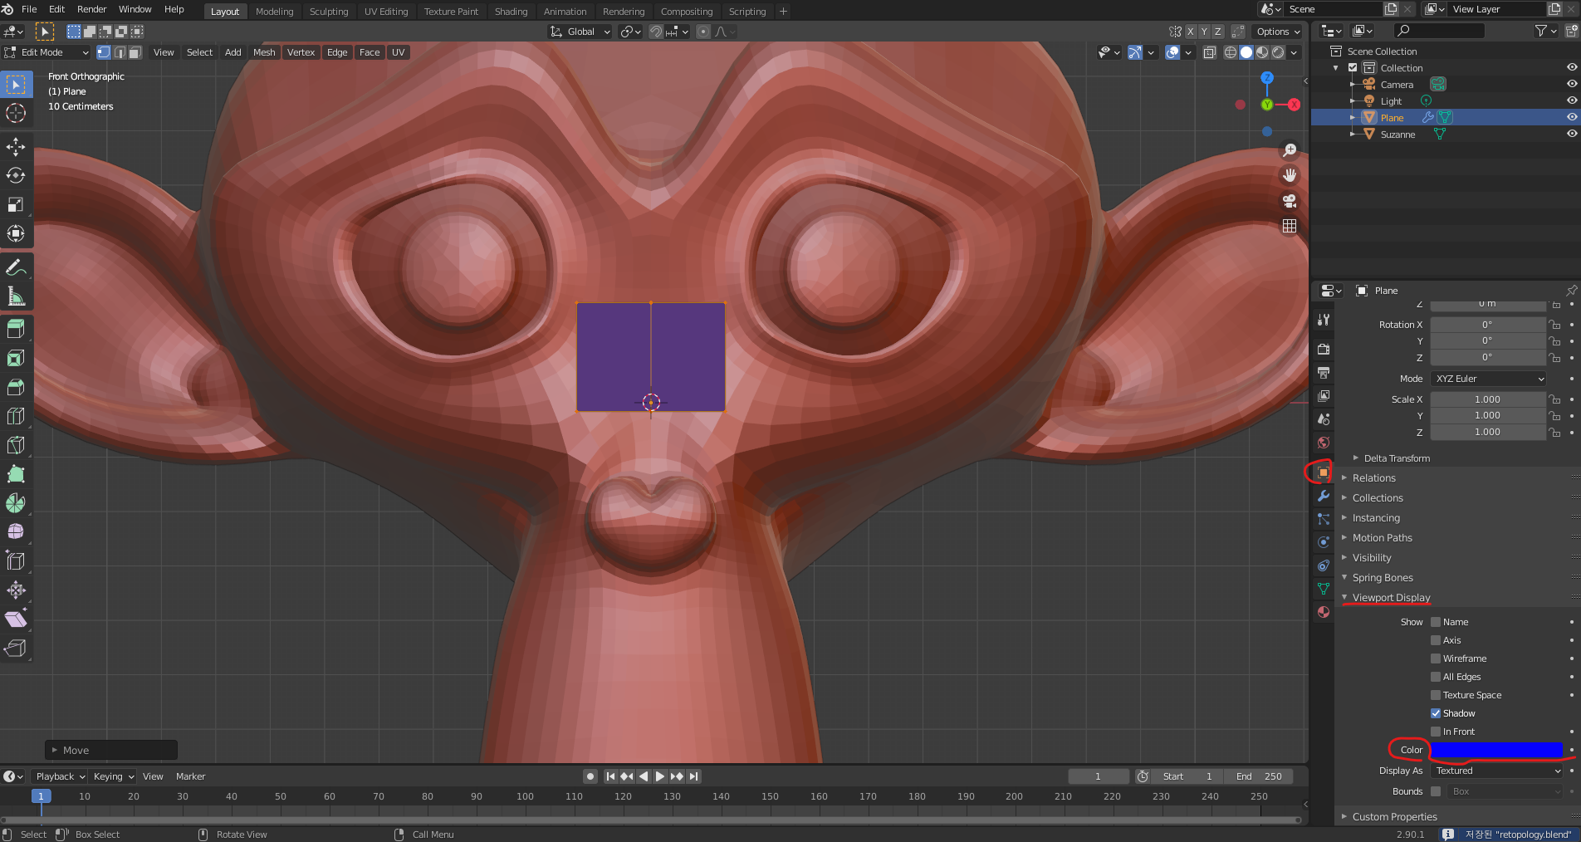Open the World properties tab

(1324, 443)
